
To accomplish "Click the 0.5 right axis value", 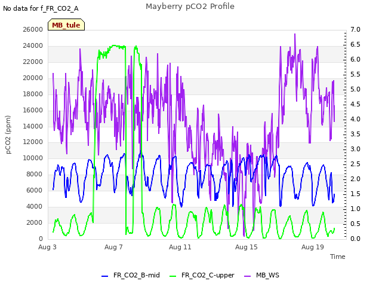I will point(355,224).
